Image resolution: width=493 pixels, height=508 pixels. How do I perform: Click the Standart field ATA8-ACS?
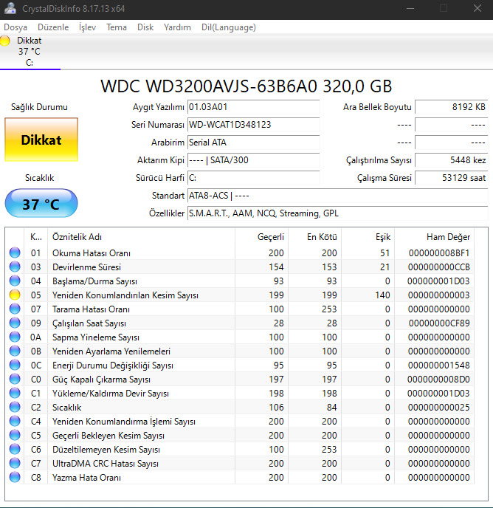point(337,196)
